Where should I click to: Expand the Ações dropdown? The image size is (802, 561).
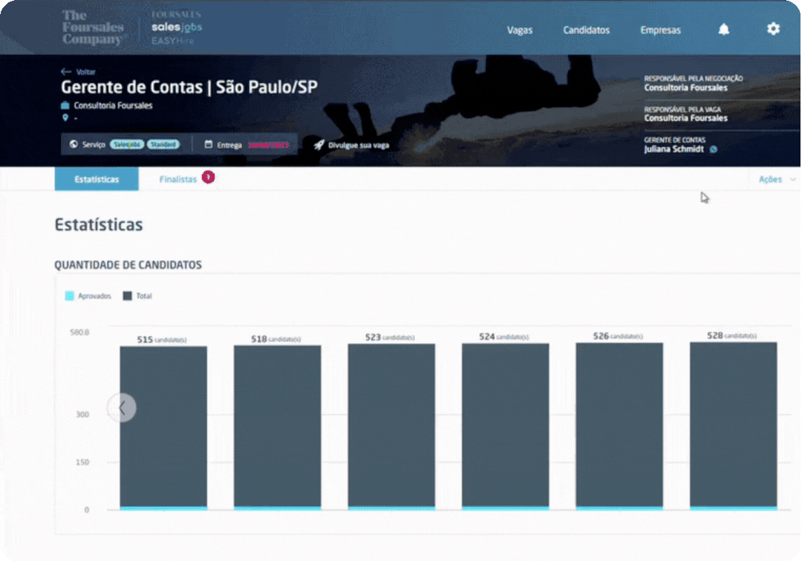pos(777,180)
